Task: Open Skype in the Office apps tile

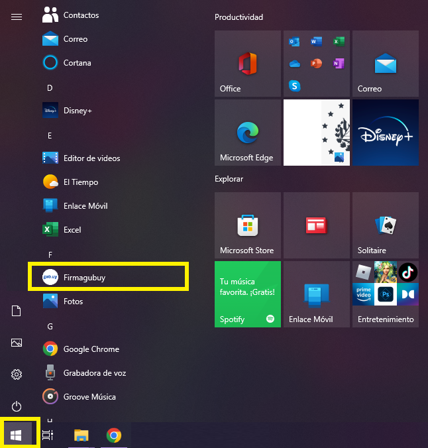Action: 294,85
